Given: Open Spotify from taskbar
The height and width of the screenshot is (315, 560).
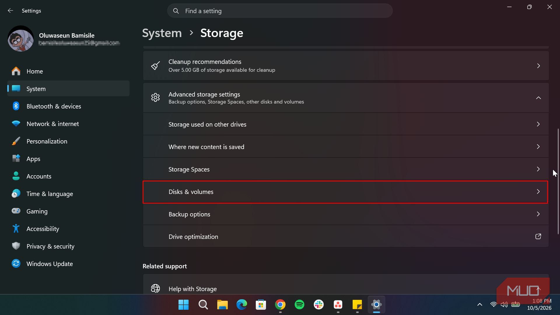Looking at the screenshot, I should tap(300, 305).
